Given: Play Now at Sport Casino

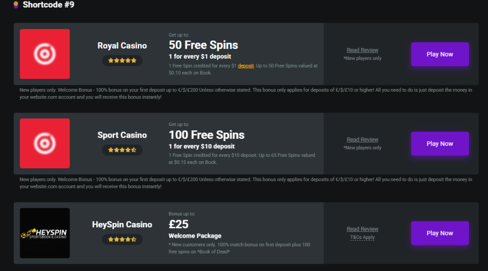Looking at the screenshot, I should [440, 144].
